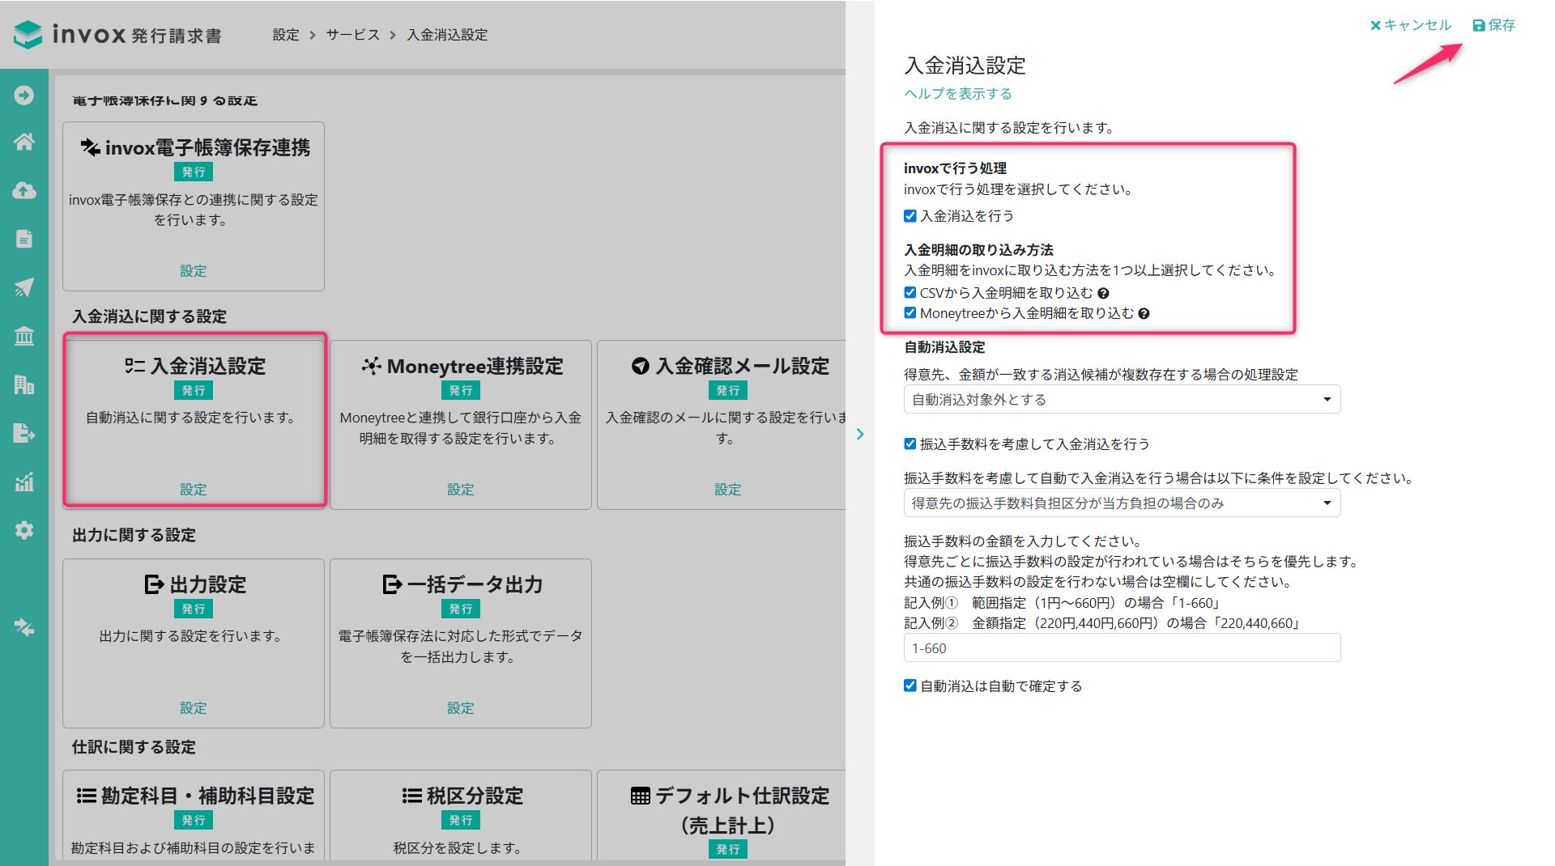Open the office building sidebar icon
This screenshot has width=1555, height=866.
(24, 384)
